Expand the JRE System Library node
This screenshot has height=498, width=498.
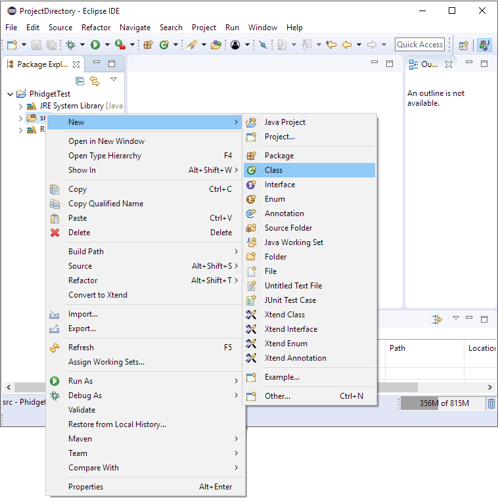(x=20, y=106)
